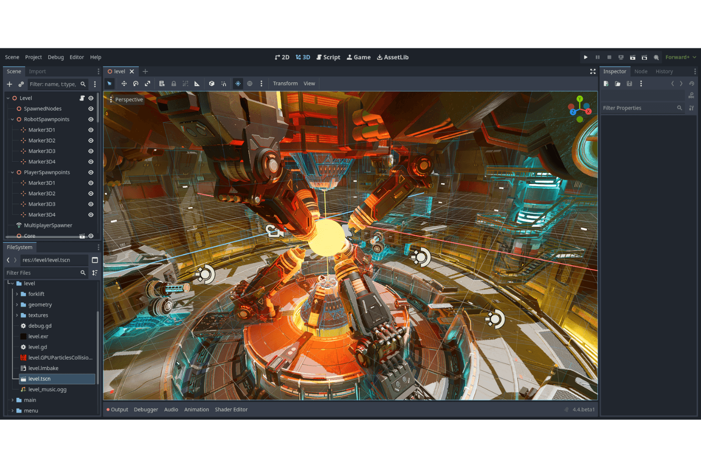Activate the Select Mode arrow tool
701x468 pixels.
point(109,83)
